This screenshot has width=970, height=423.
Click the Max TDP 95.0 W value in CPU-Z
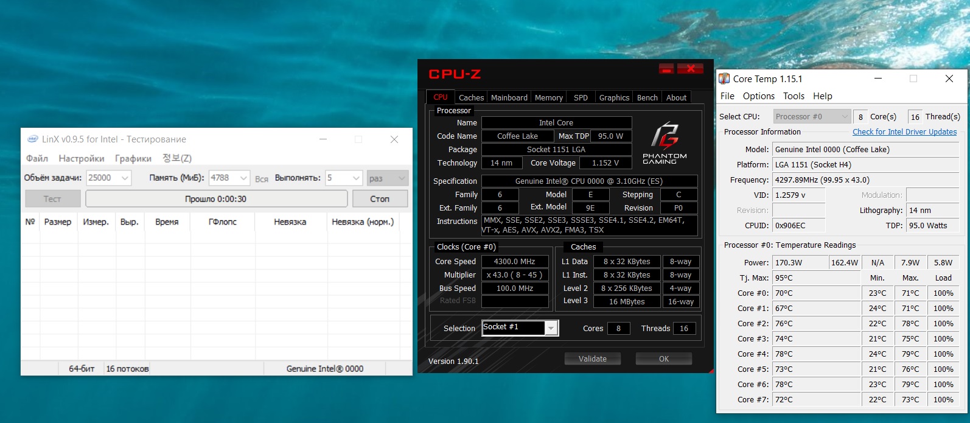point(610,136)
